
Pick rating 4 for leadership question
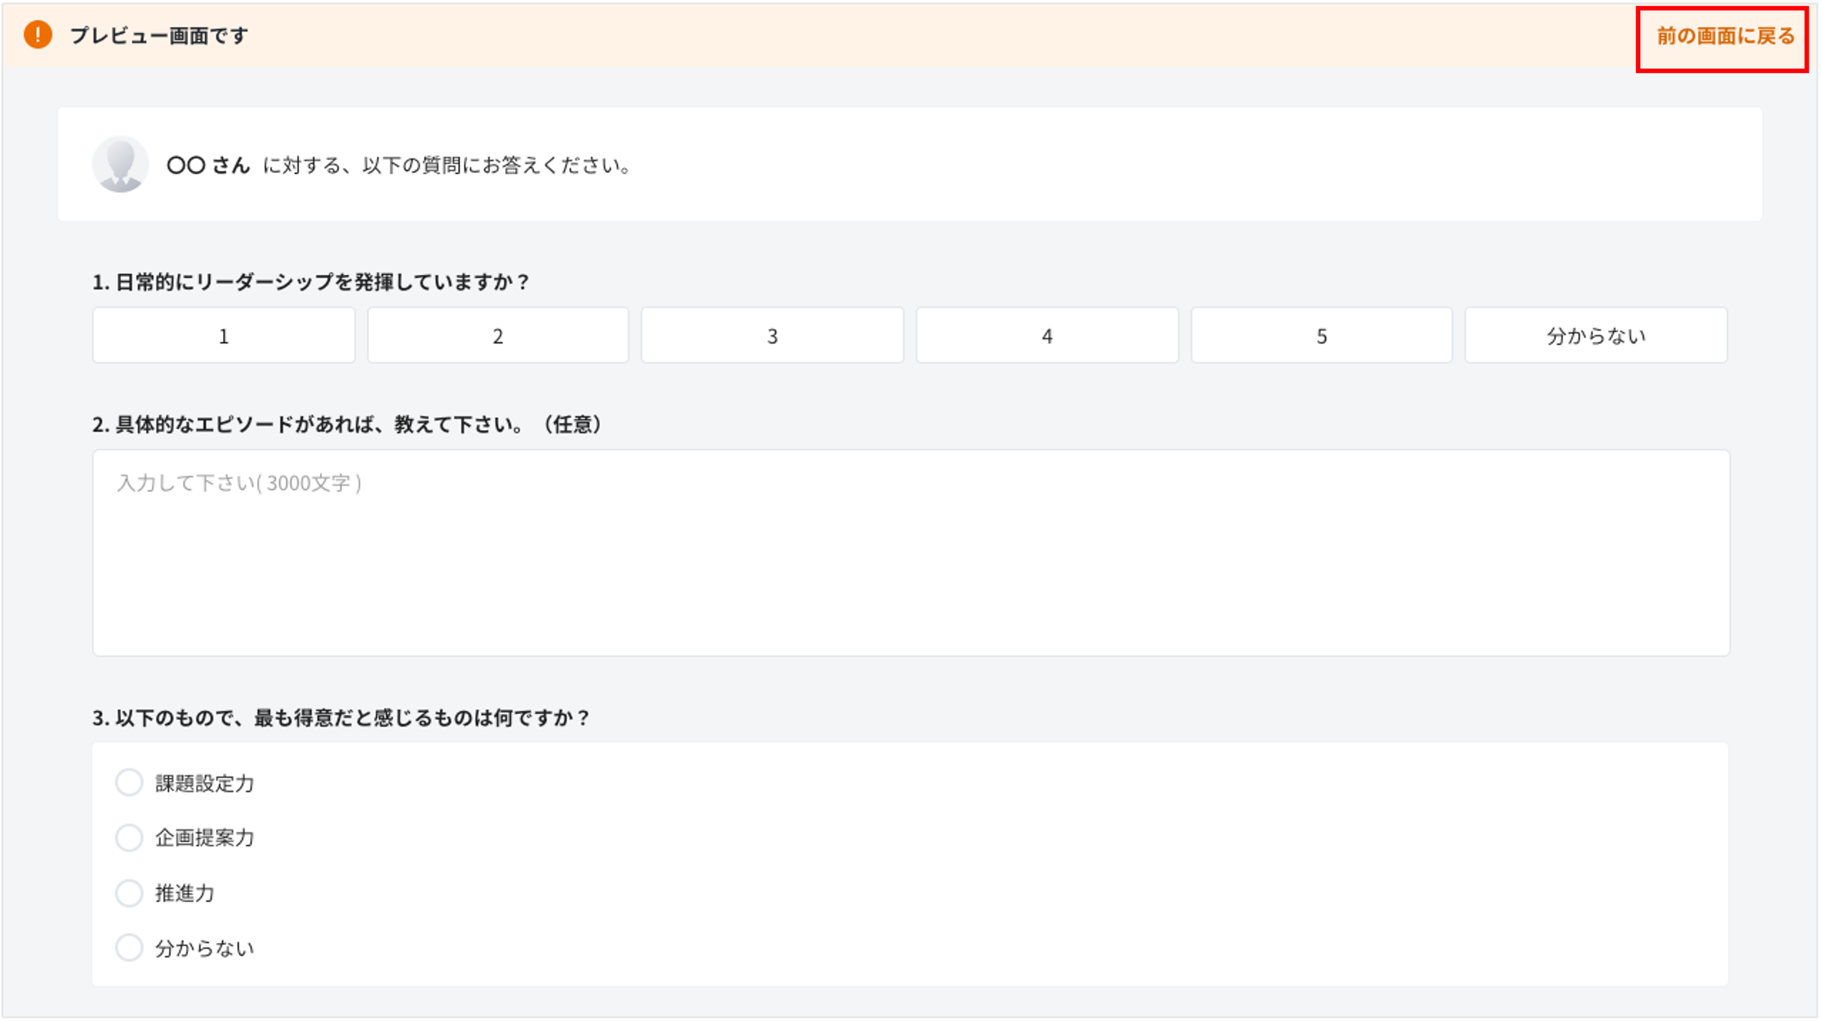click(1047, 336)
